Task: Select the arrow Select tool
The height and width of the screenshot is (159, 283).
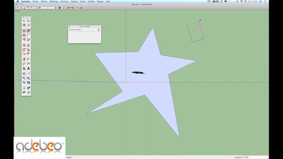Action: pos(24,21)
